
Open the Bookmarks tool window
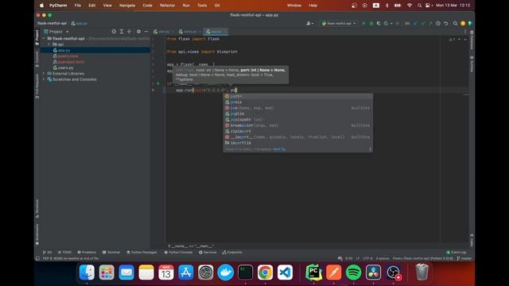tap(37, 234)
